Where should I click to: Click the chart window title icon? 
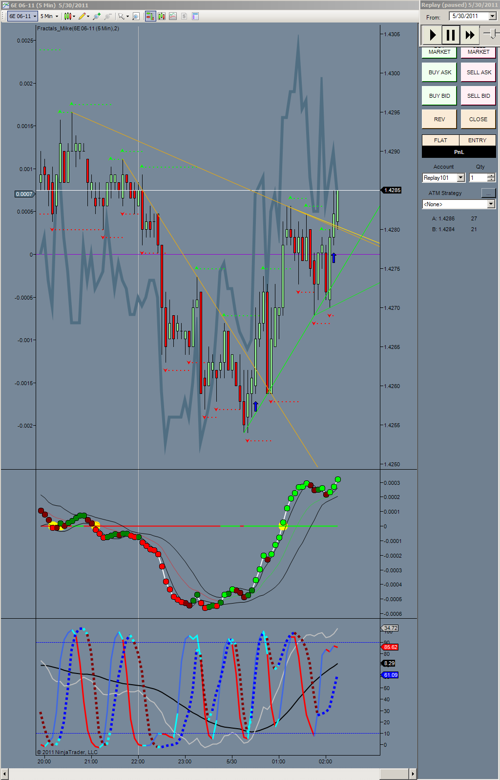(x=6, y=5)
